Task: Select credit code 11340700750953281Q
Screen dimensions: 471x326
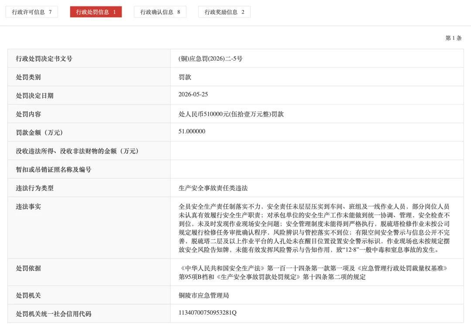Action: (x=208, y=313)
